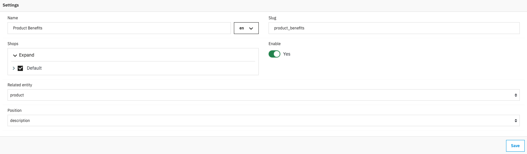Uncheck the Default shop checkbox
The width and height of the screenshot is (527, 154).
point(20,68)
